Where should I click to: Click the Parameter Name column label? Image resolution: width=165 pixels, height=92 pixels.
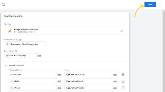click(15, 70)
